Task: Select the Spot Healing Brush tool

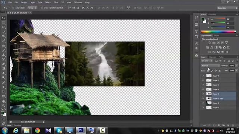Action: click(3, 45)
